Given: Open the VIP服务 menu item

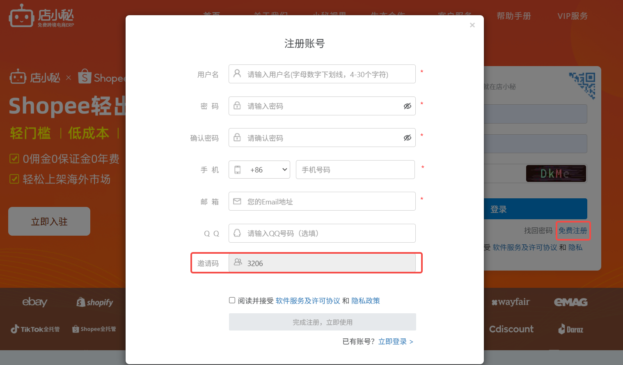Looking at the screenshot, I should coord(572,16).
